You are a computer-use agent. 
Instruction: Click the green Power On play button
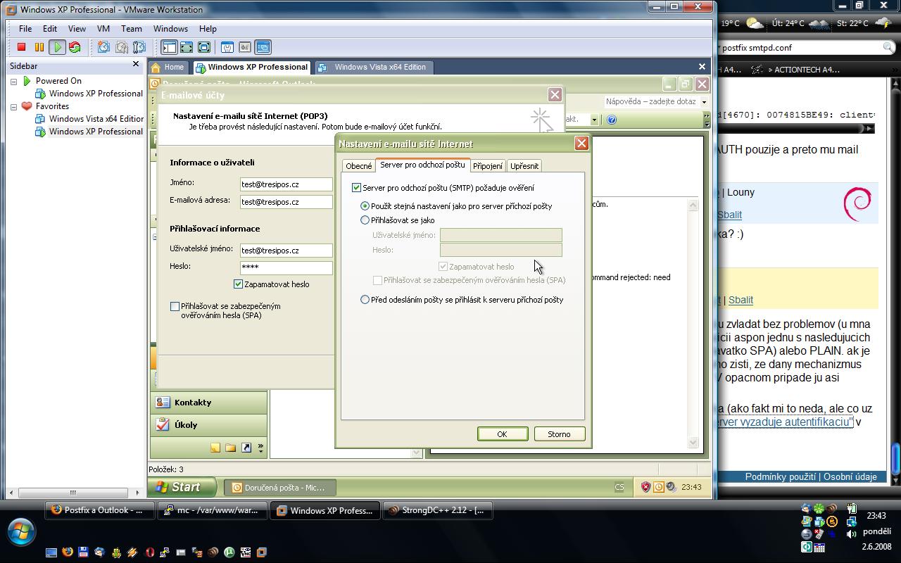click(x=57, y=47)
